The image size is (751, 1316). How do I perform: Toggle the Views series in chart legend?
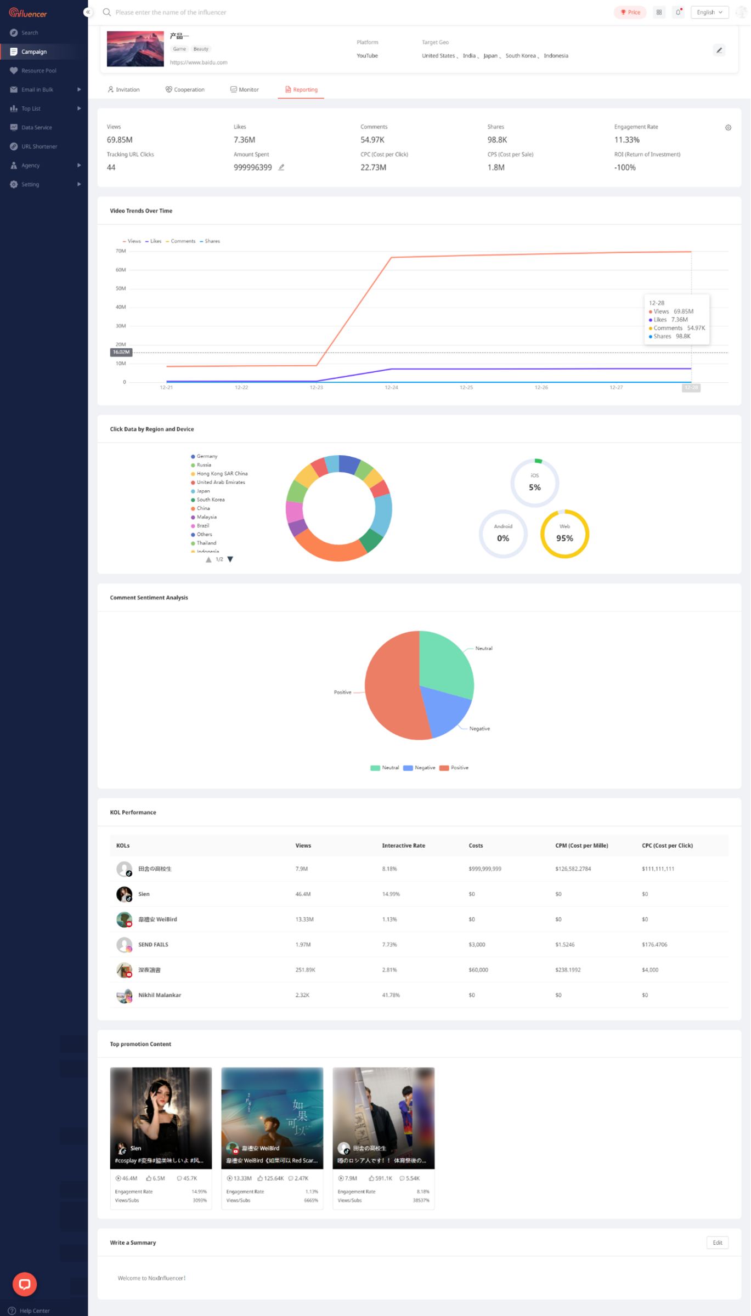click(x=132, y=241)
